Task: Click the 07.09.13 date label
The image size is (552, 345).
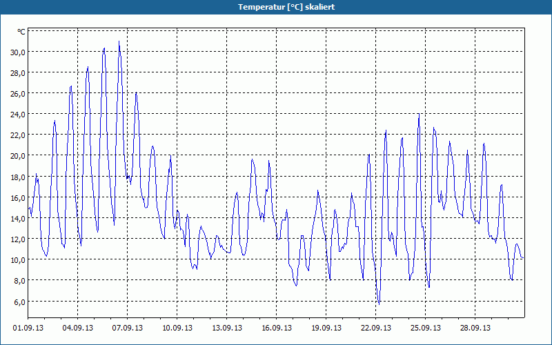Action: pos(128,328)
